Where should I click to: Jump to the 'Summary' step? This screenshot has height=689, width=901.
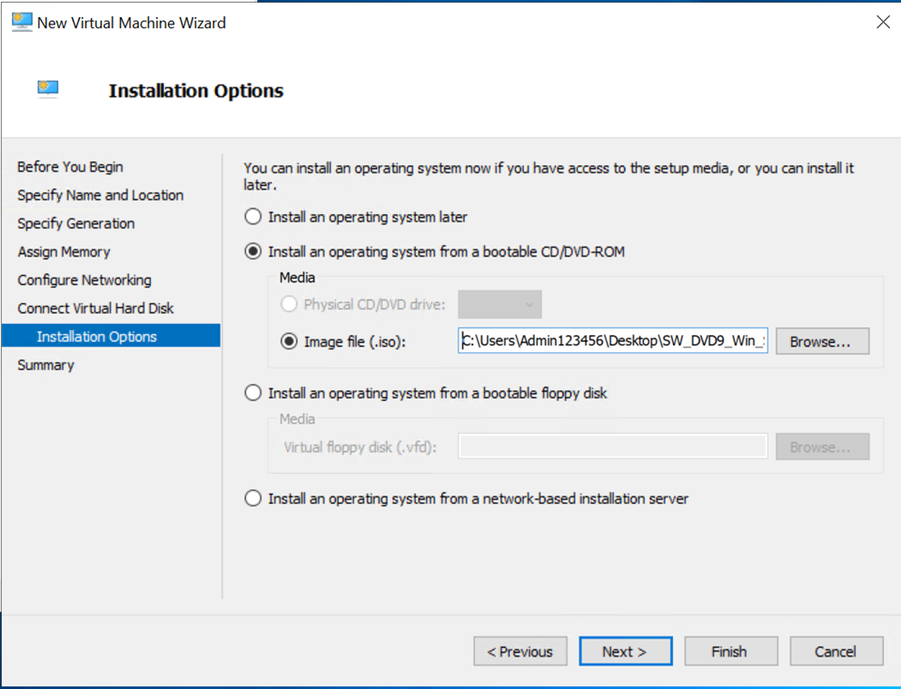click(x=45, y=364)
